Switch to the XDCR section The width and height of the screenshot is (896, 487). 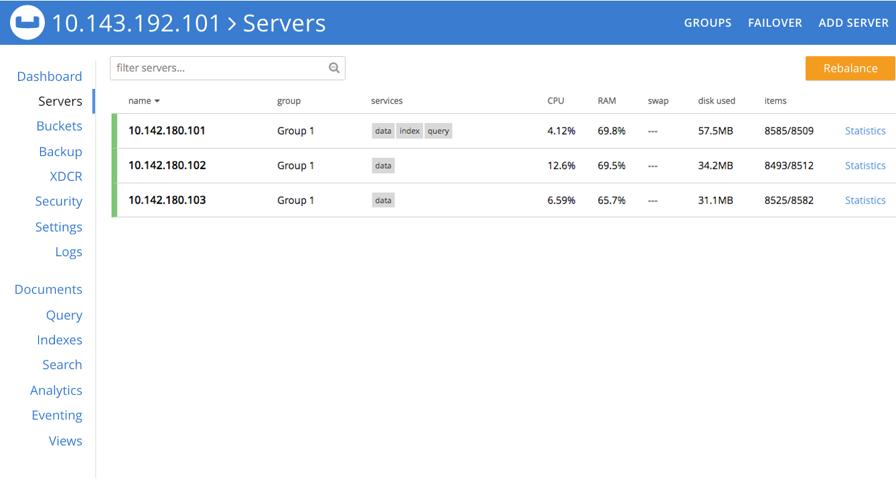coord(66,176)
